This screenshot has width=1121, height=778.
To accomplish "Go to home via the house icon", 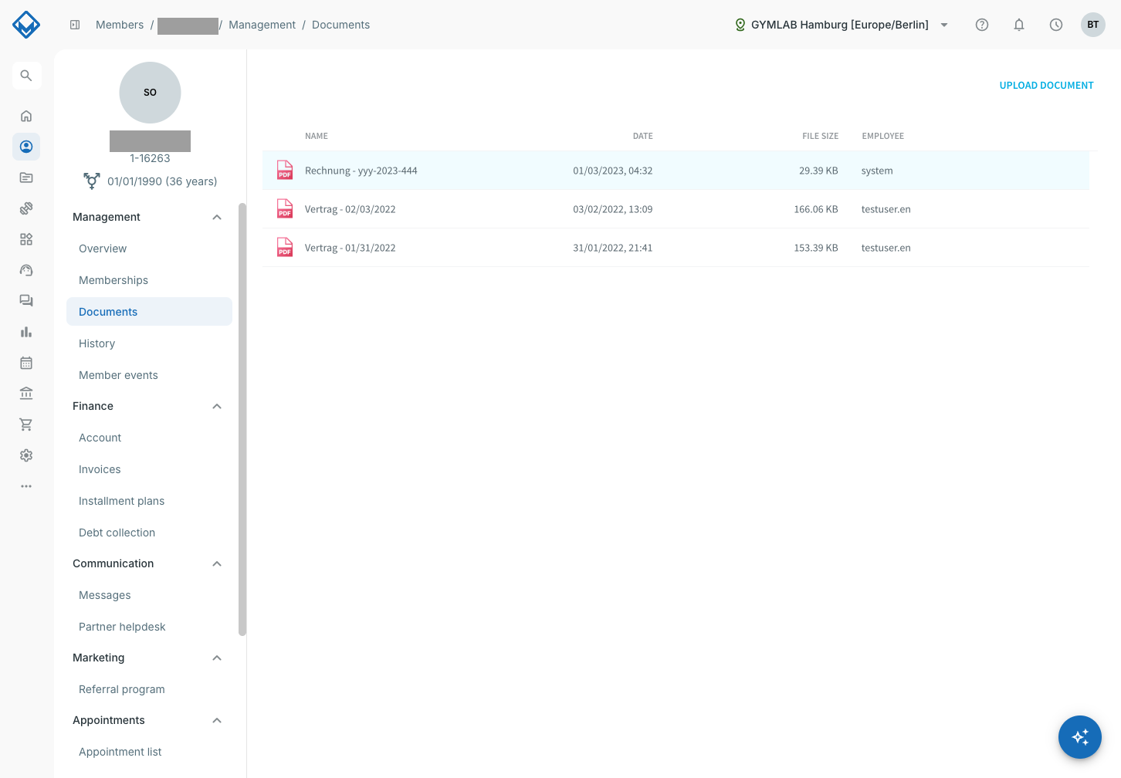I will 26,116.
